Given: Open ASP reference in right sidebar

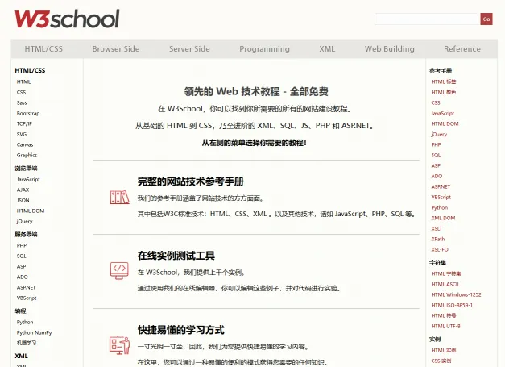Looking at the screenshot, I should tap(436, 165).
